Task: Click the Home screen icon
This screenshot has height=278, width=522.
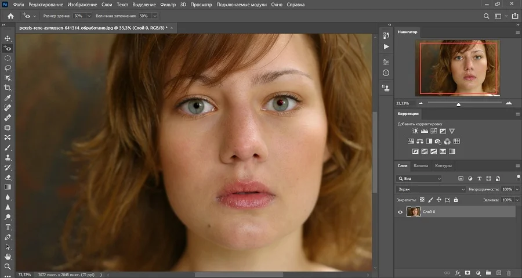Action: (10, 16)
